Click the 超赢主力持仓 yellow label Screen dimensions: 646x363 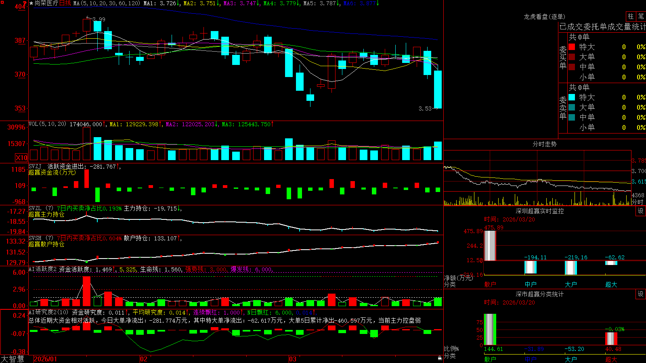[46, 215]
